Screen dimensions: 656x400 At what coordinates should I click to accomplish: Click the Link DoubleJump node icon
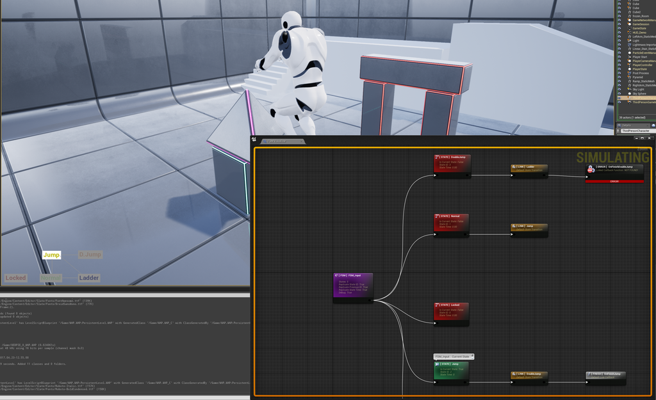point(514,374)
